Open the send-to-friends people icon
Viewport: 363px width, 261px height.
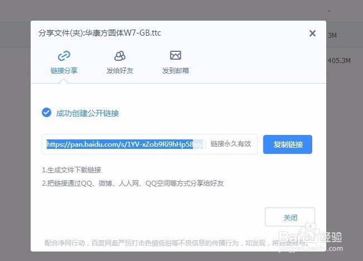(120, 56)
